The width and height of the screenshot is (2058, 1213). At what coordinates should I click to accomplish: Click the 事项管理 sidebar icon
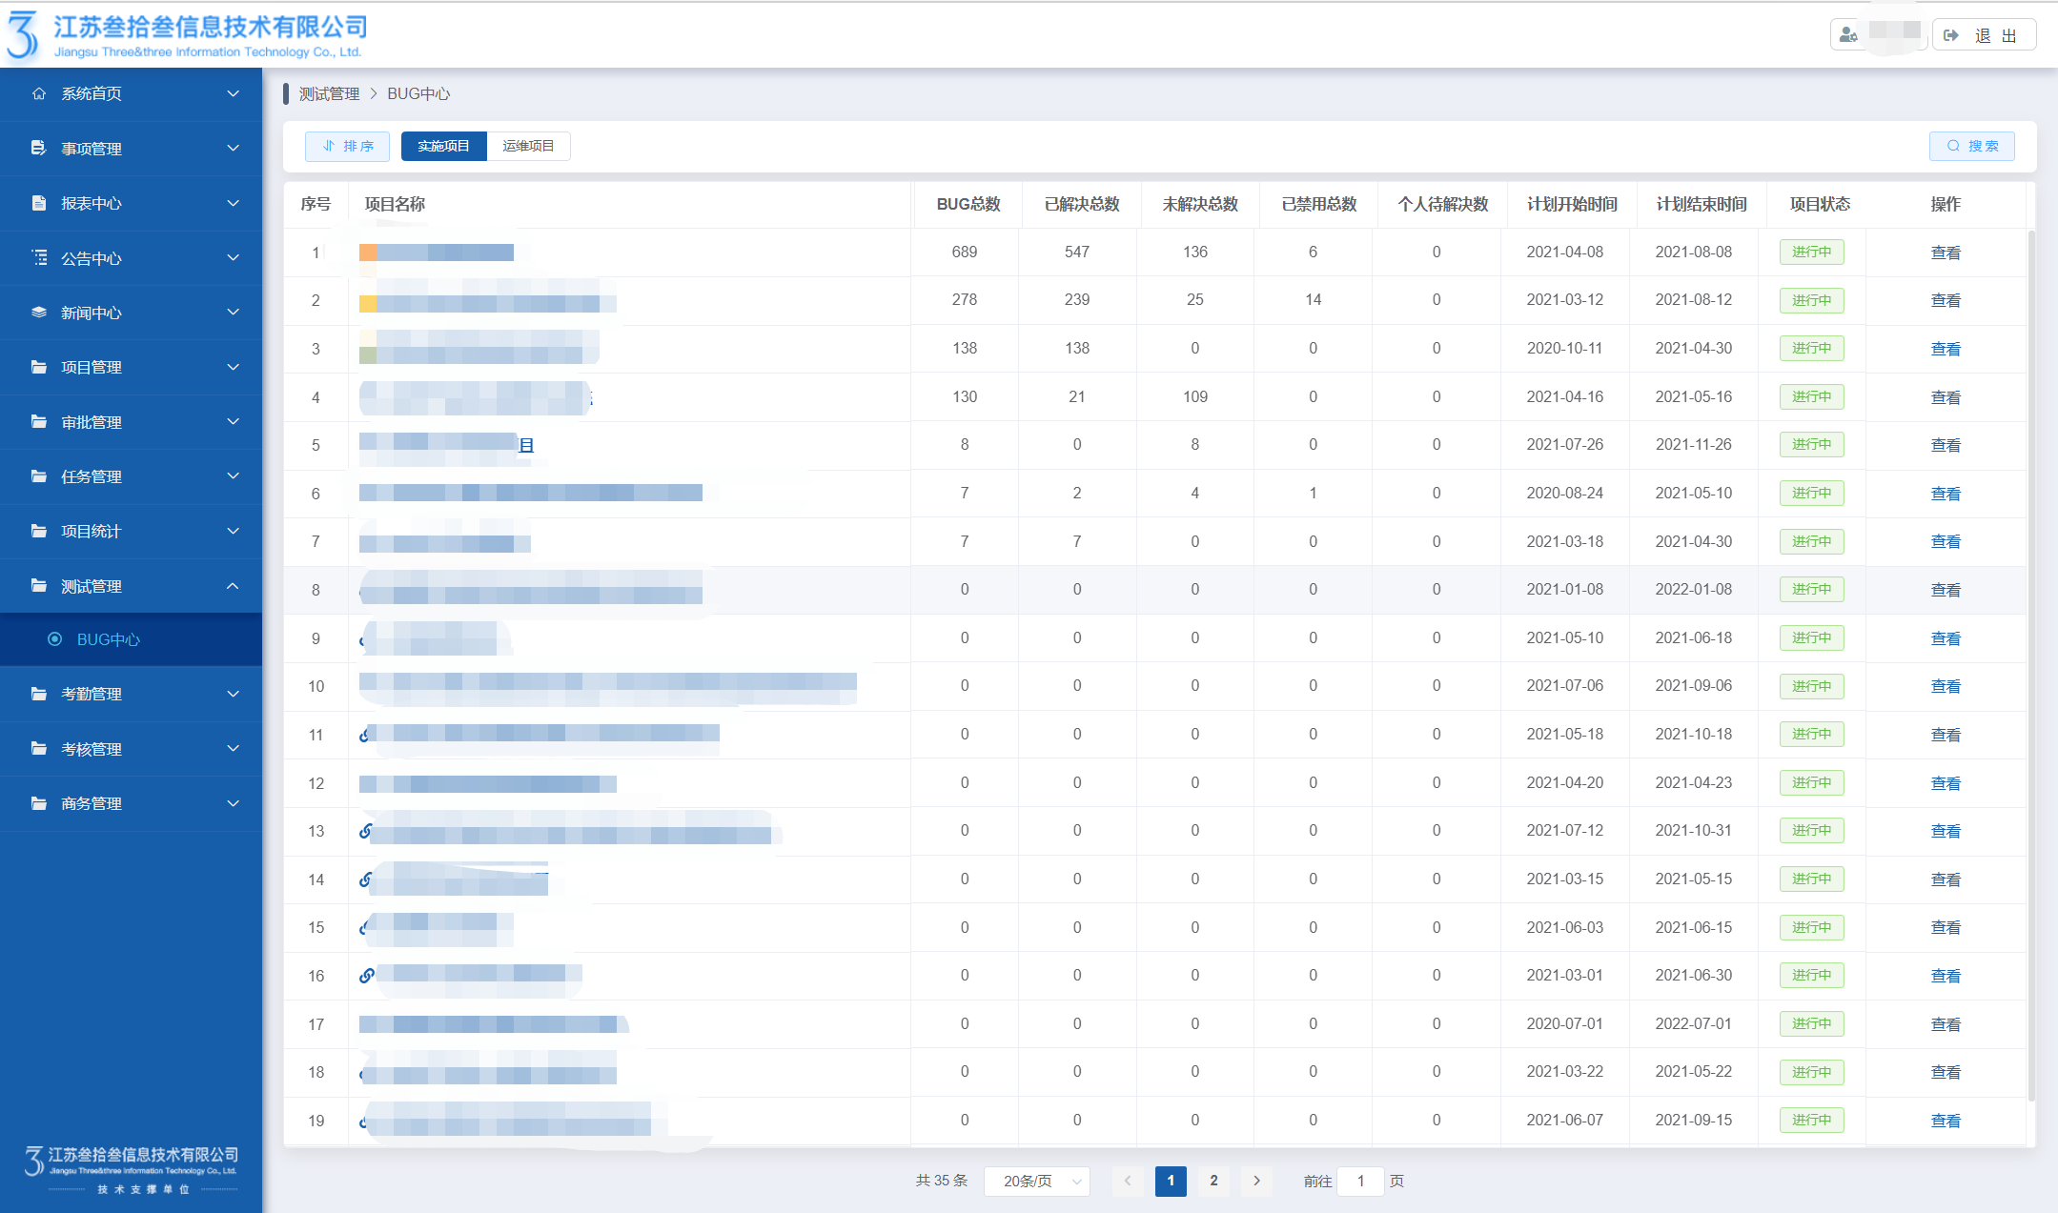(39, 149)
